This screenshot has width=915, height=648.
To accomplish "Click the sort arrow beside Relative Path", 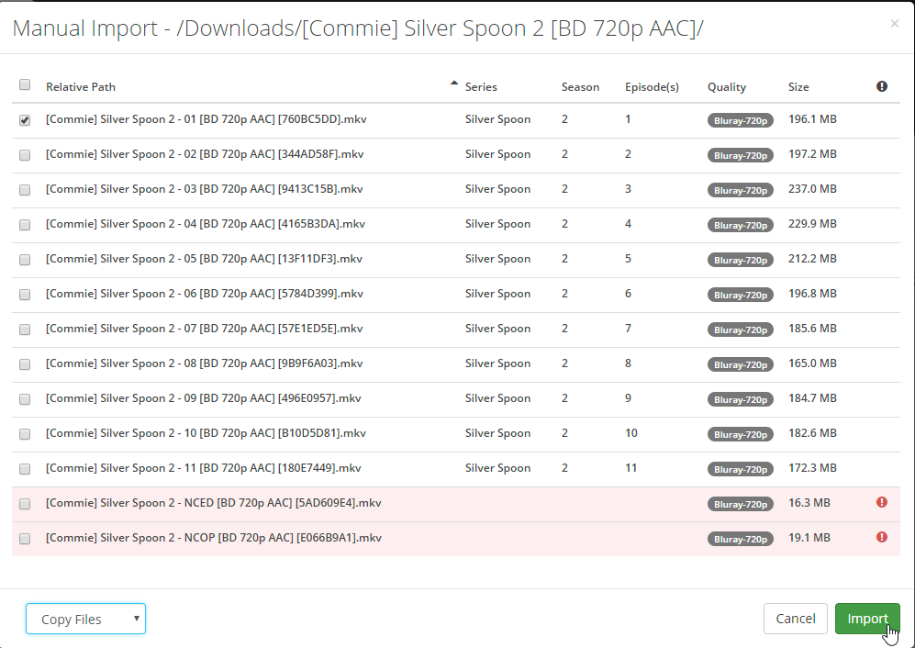I will 453,83.
